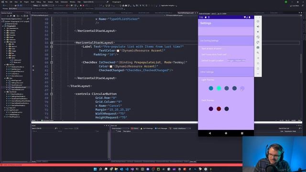Select pale lavender light theme swatch
Image resolution: width=306 pixels, height=172 pixels.
point(242,88)
